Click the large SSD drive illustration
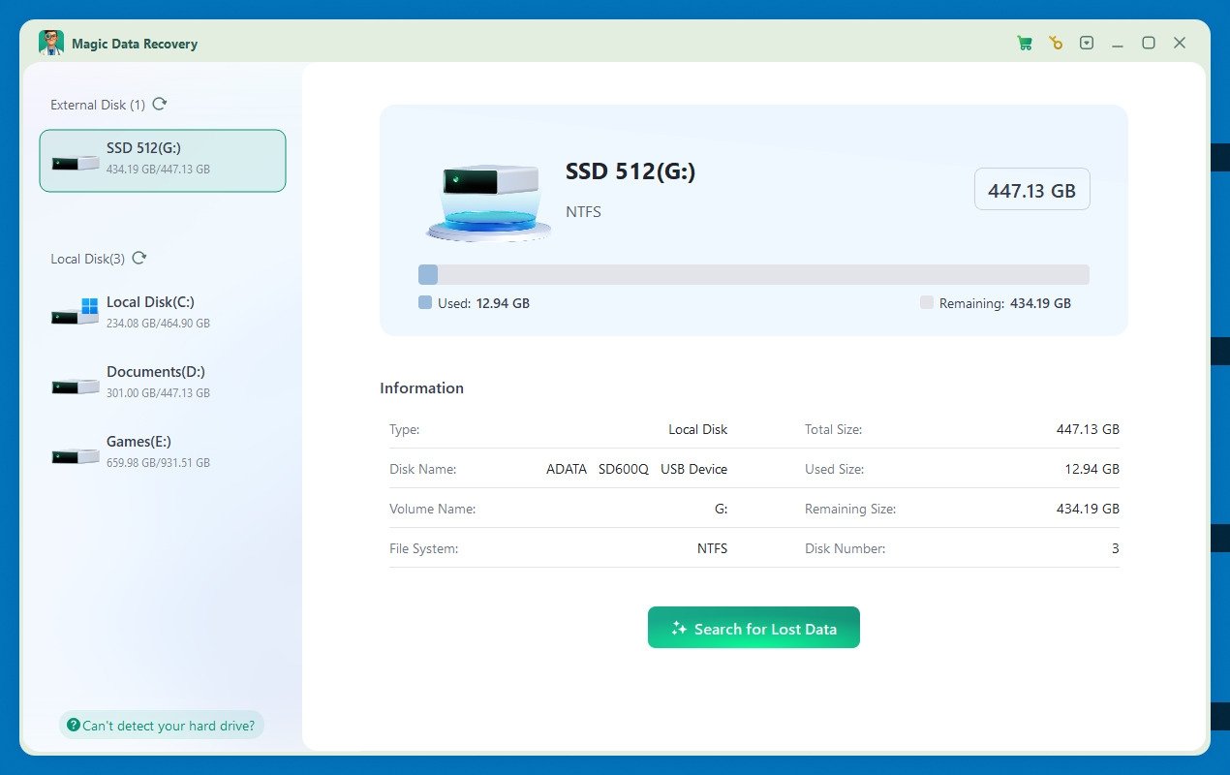 coord(489,201)
